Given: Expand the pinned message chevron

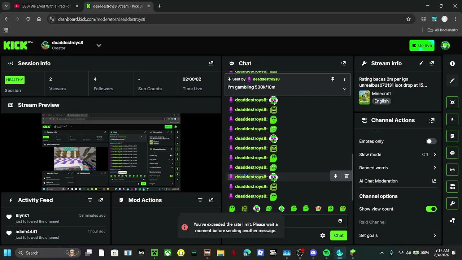Looking at the screenshot, I should pyautogui.click(x=345, y=89).
